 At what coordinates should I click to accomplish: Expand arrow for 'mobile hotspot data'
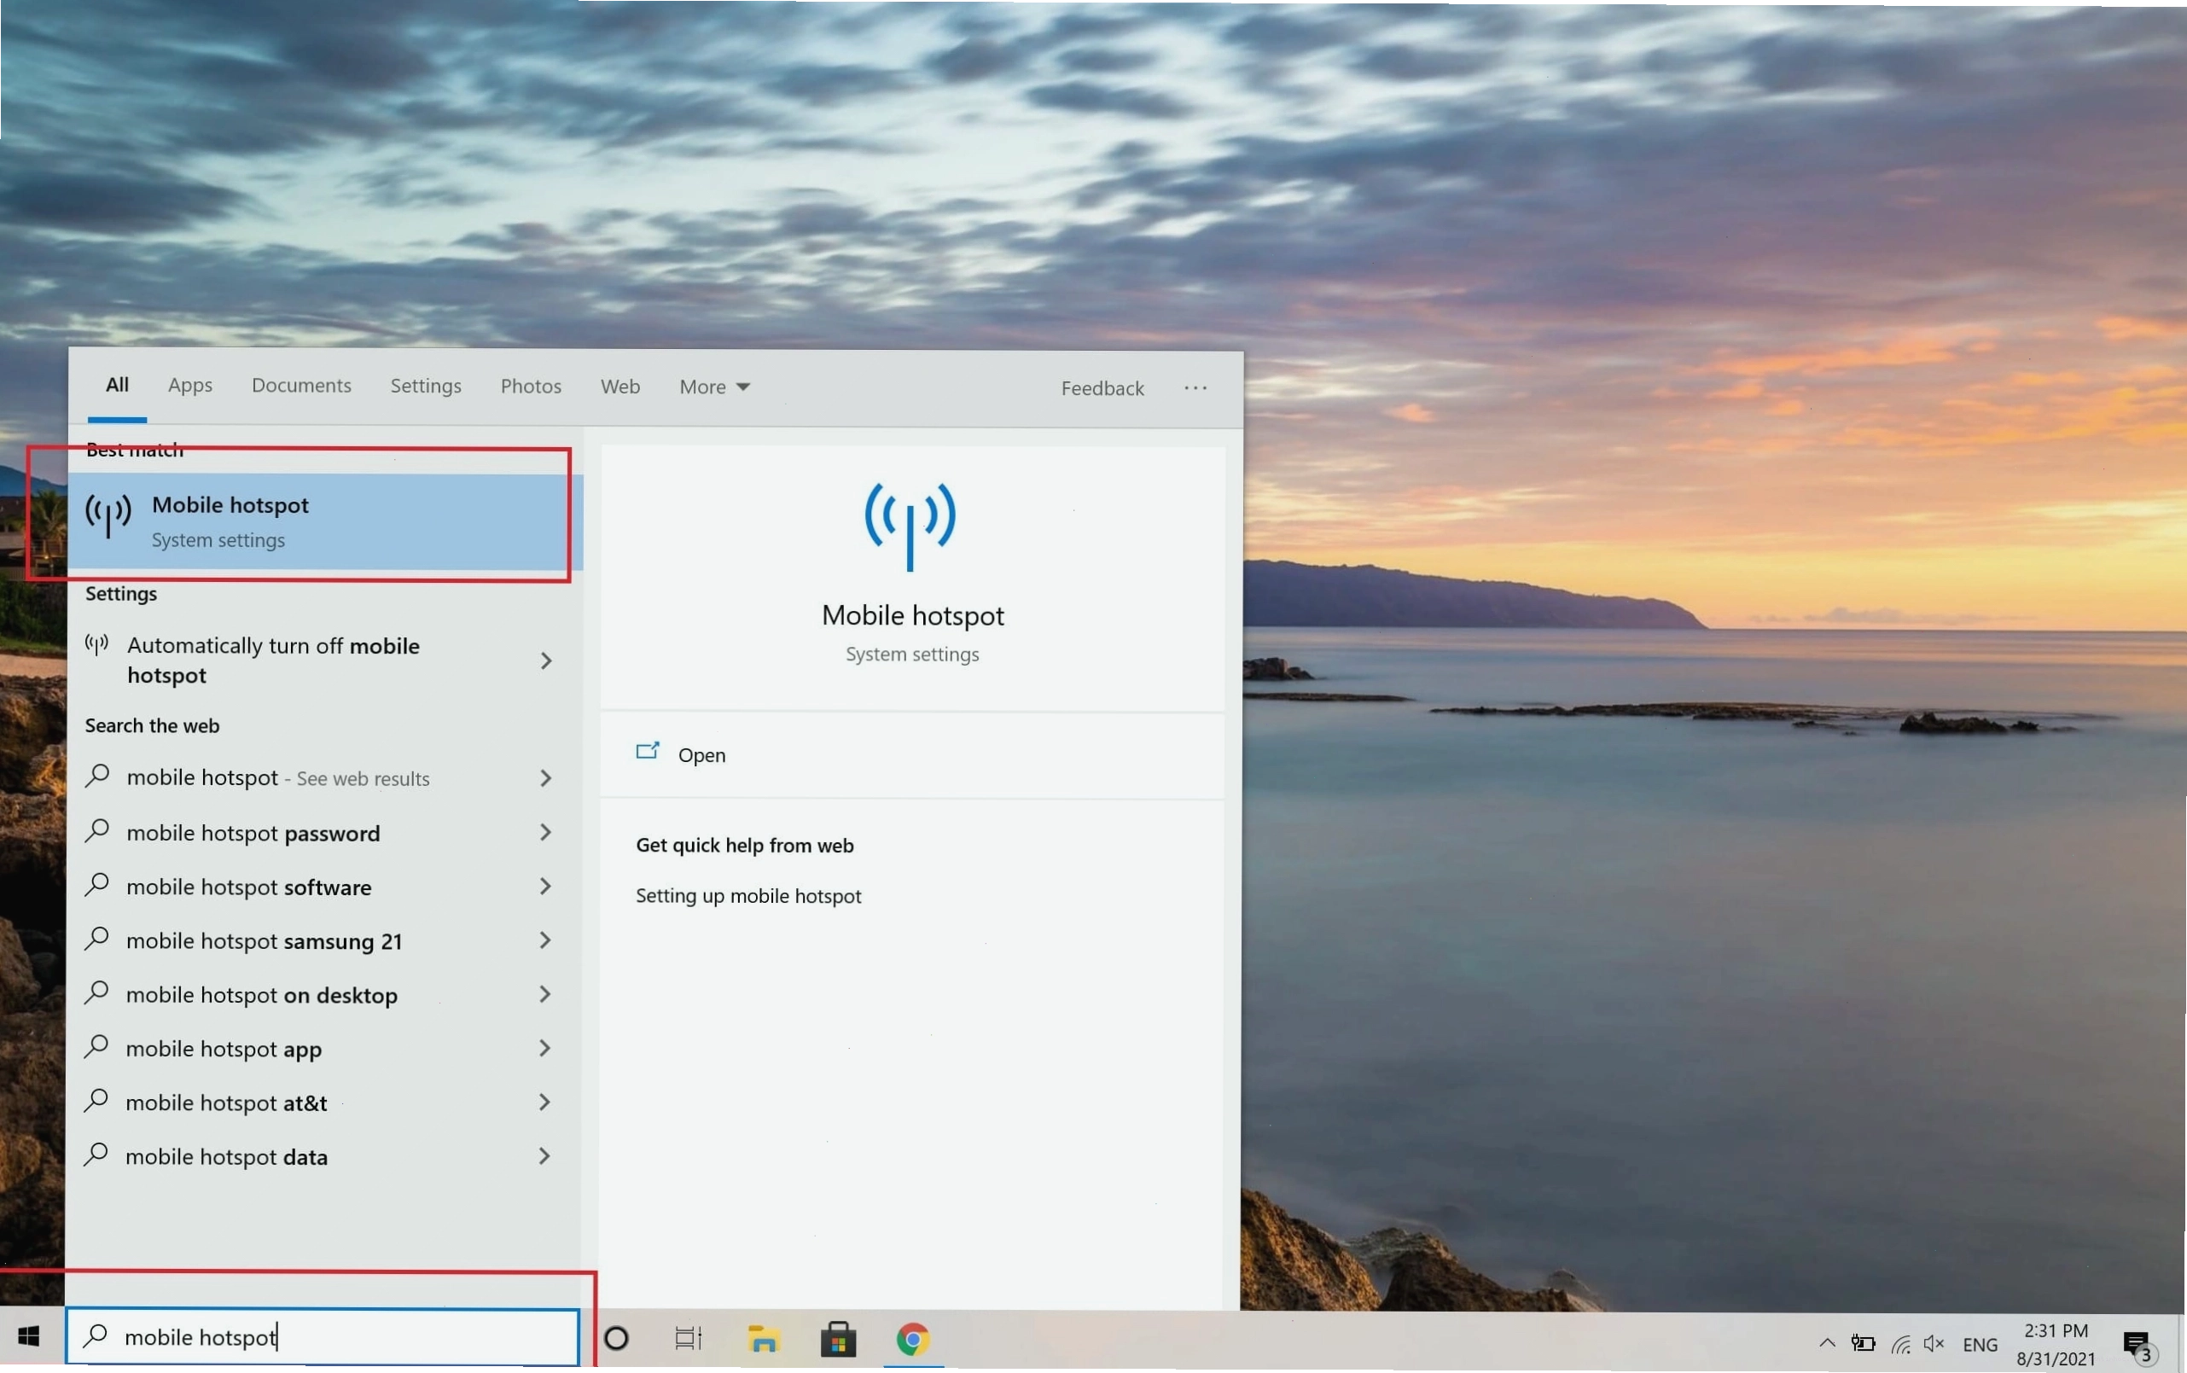click(x=545, y=1156)
